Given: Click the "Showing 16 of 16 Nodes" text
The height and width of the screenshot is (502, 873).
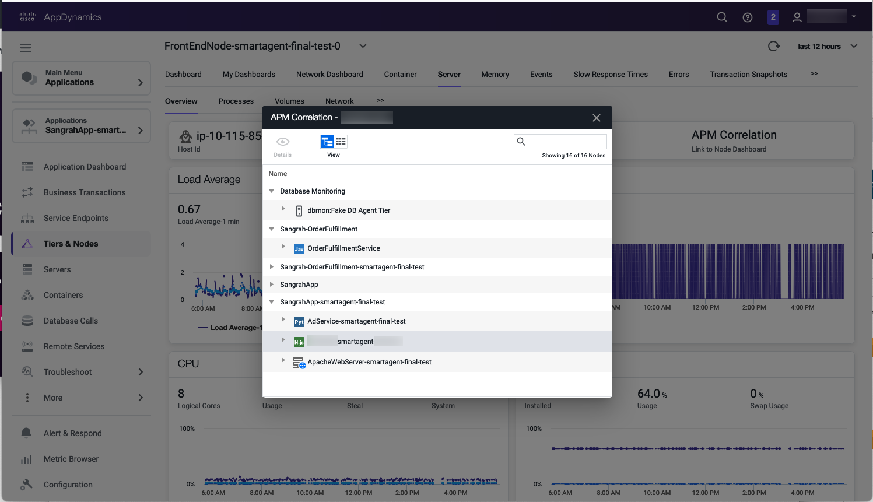Looking at the screenshot, I should tap(574, 156).
